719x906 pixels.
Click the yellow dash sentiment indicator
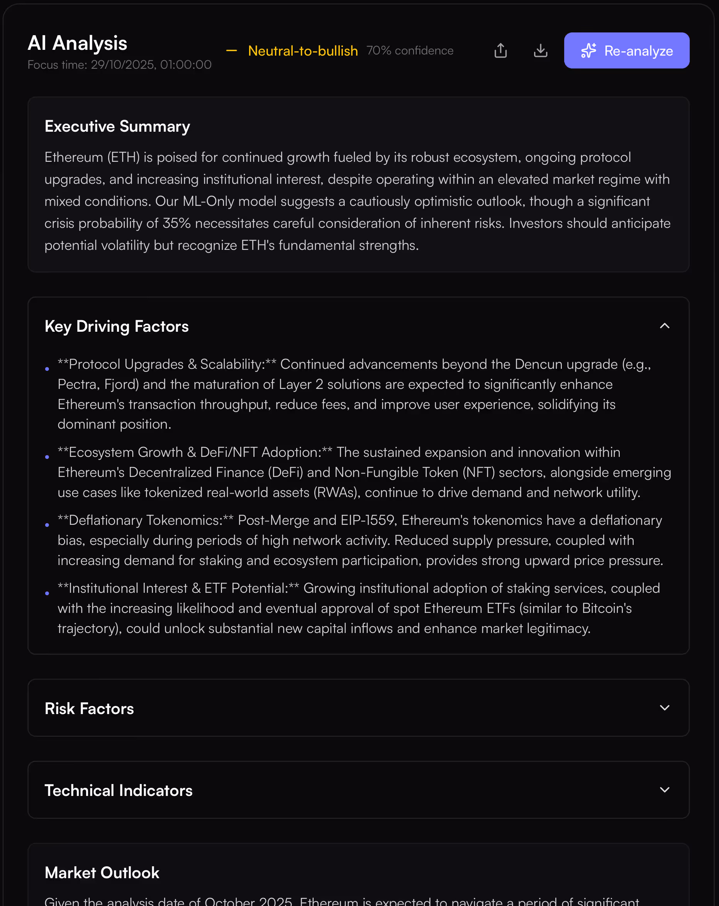231,51
